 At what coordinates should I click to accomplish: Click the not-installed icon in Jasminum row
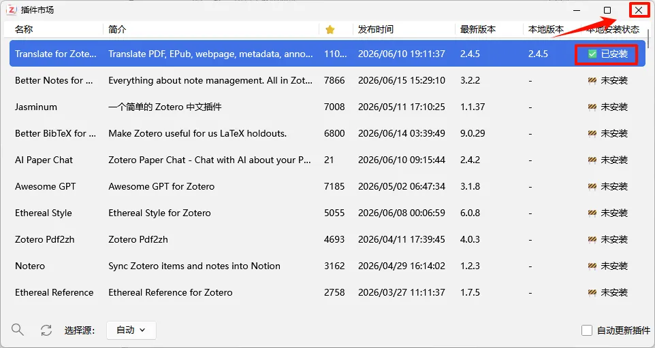click(x=592, y=107)
